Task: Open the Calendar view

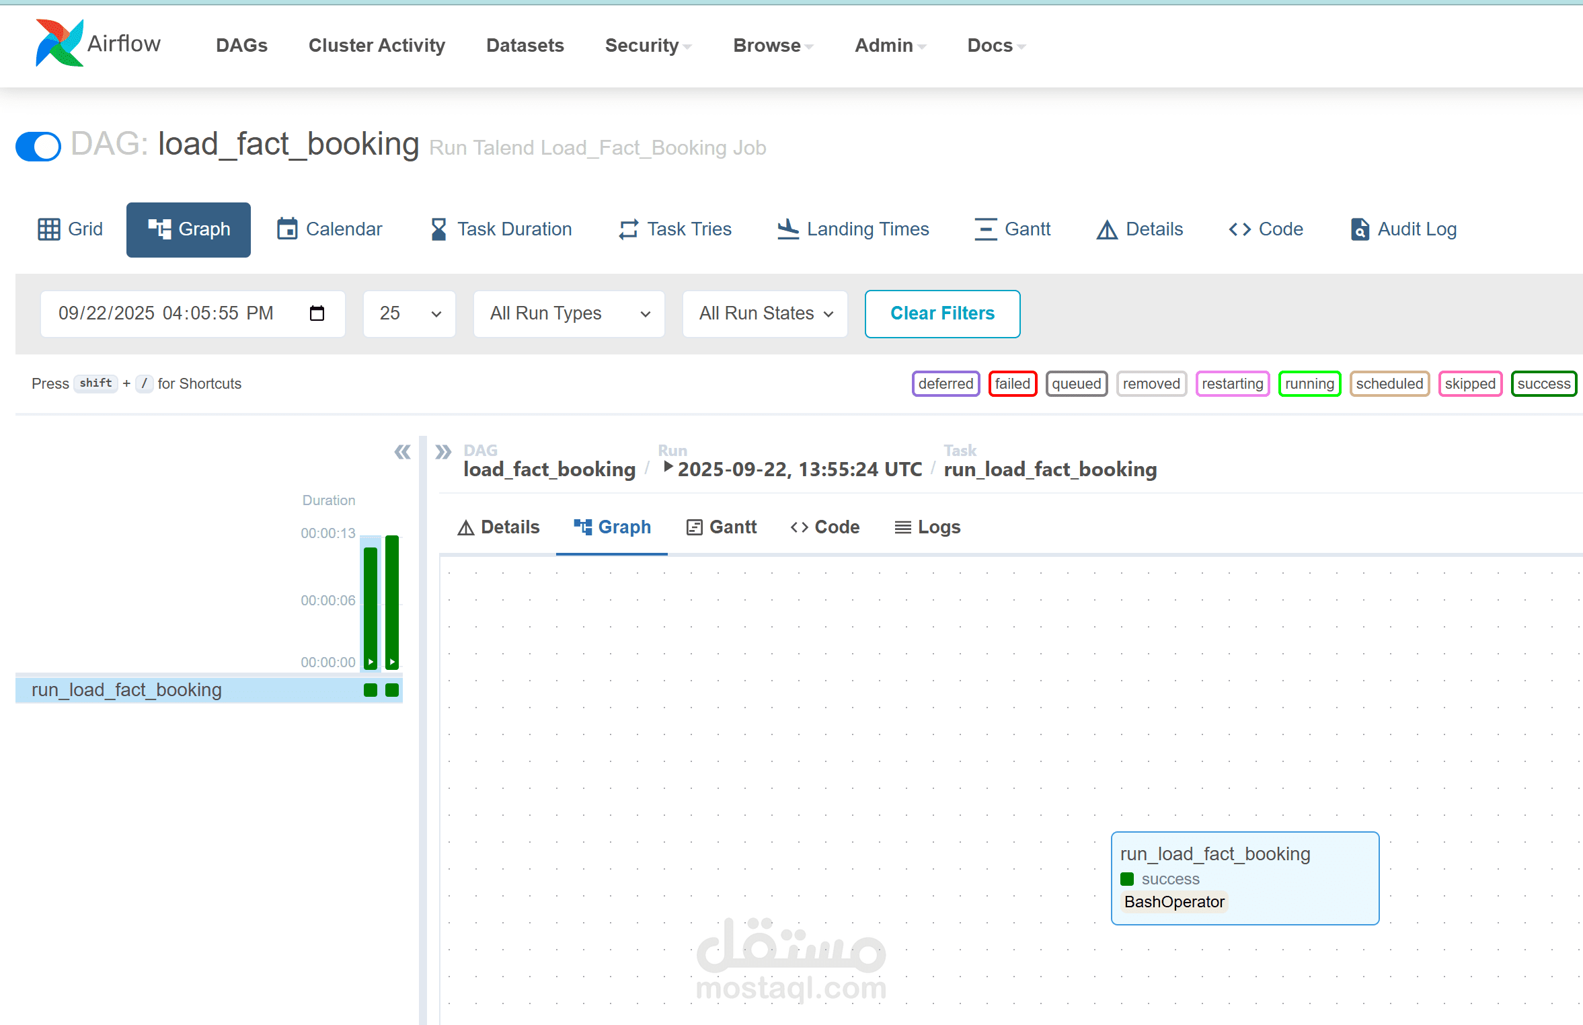Action: pos(330,229)
